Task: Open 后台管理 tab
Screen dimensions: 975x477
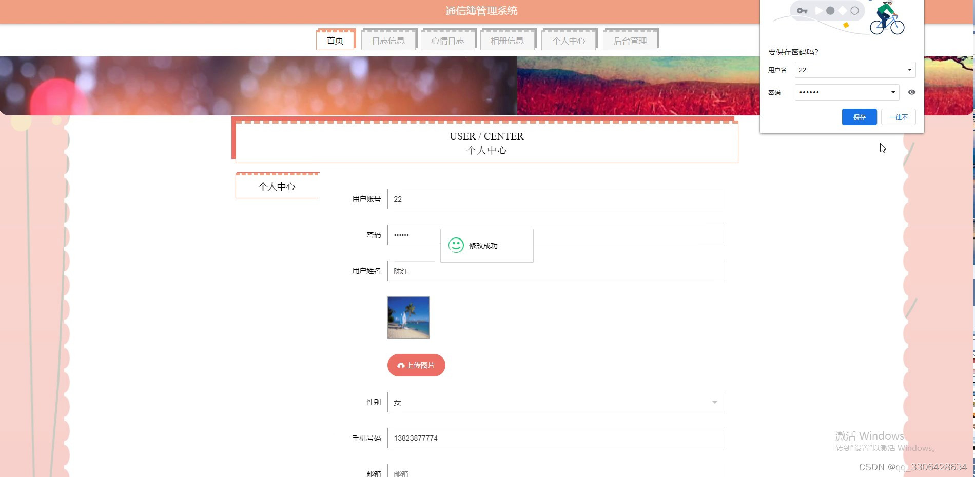Action: pyautogui.click(x=630, y=41)
